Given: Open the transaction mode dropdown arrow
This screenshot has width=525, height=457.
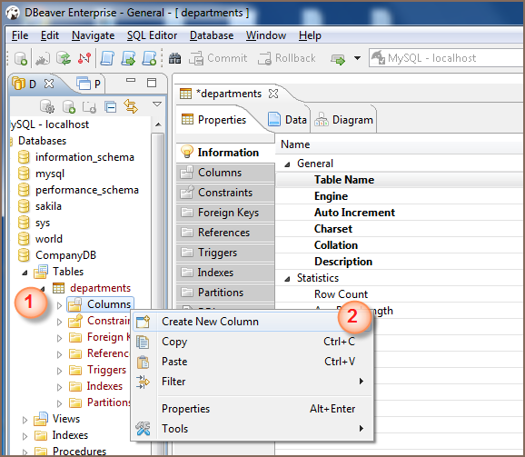Looking at the screenshot, I should click(357, 58).
